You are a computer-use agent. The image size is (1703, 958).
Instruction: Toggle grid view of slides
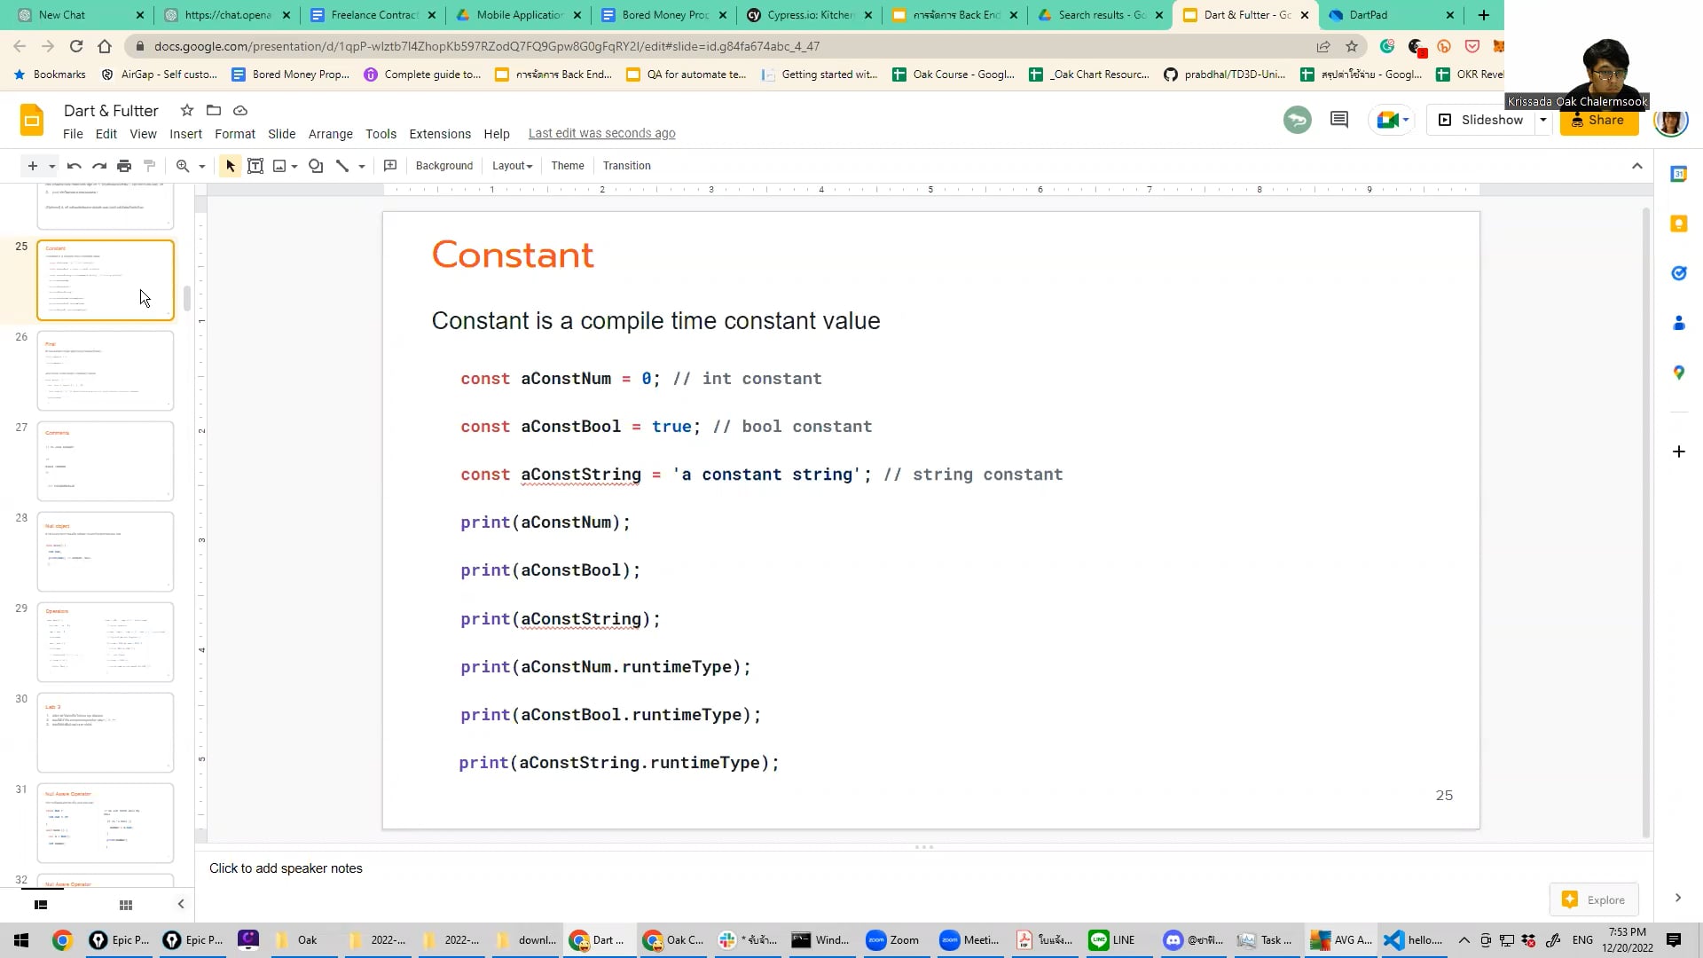coord(125,904)
